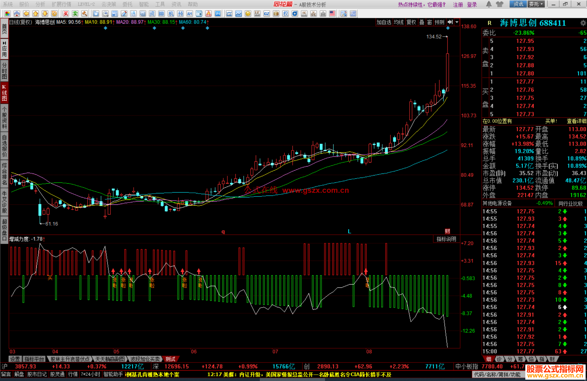Click the US flag market icon
Screen dimensions: 587x381
[x=332, y=14]
